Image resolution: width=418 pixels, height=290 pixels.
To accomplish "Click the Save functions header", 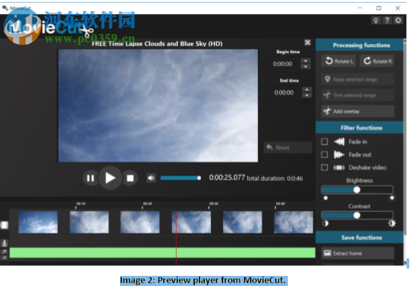I will 360,238.
